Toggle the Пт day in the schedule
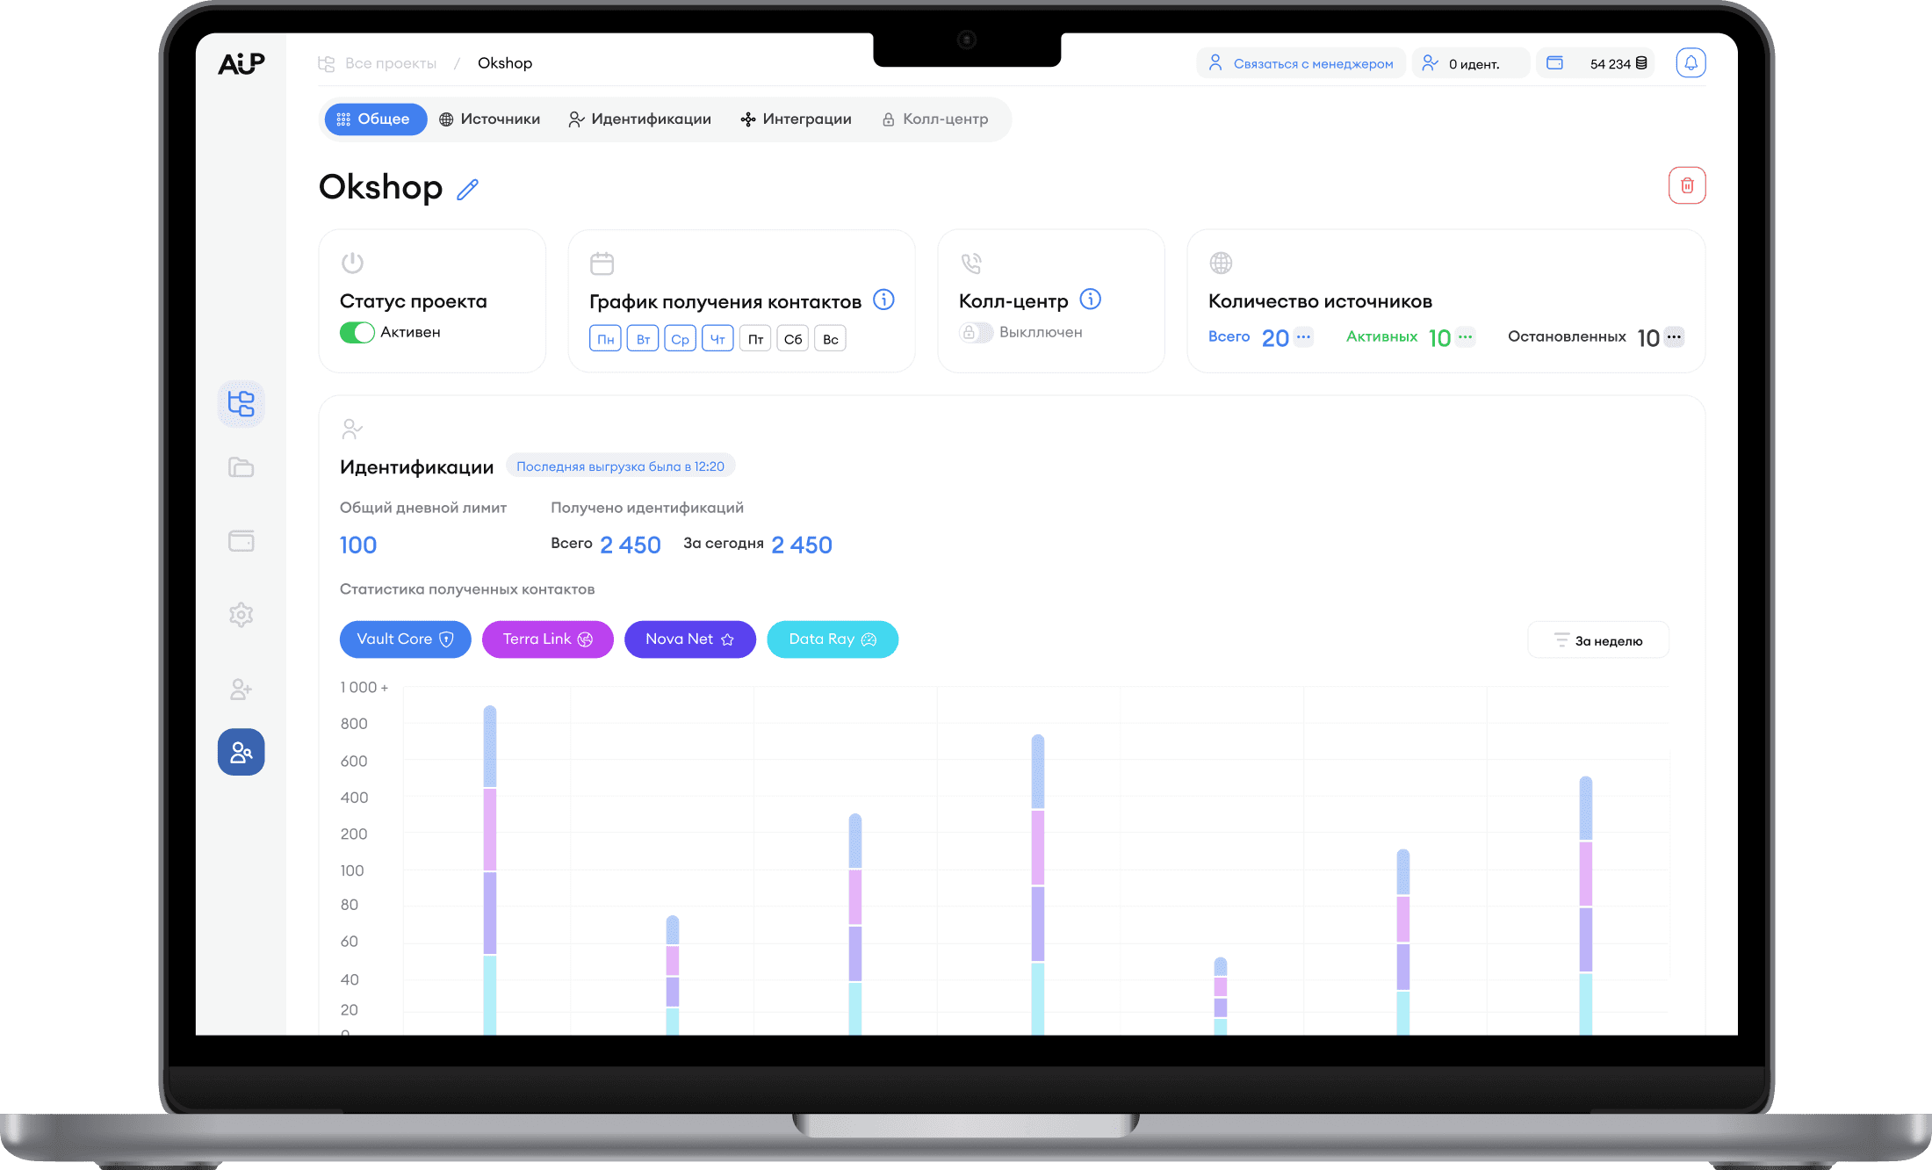Screen dimensions: 1932x1170 (x=755, y=339)
